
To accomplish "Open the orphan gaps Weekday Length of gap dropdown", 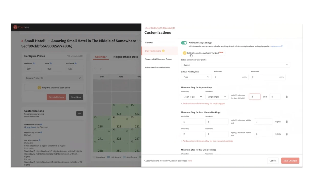I will (192, 97).
